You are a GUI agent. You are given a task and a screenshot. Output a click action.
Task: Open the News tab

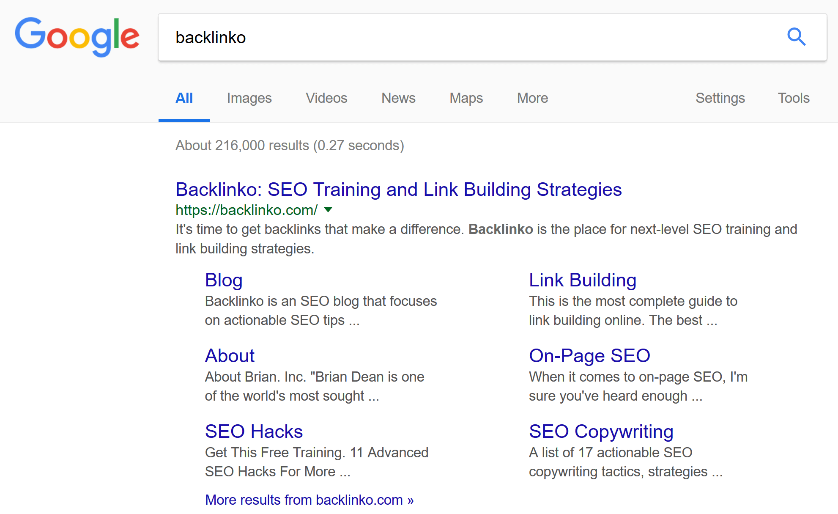398,98
